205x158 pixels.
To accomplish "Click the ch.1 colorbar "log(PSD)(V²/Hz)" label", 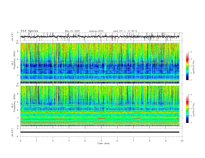I will 194,67.
